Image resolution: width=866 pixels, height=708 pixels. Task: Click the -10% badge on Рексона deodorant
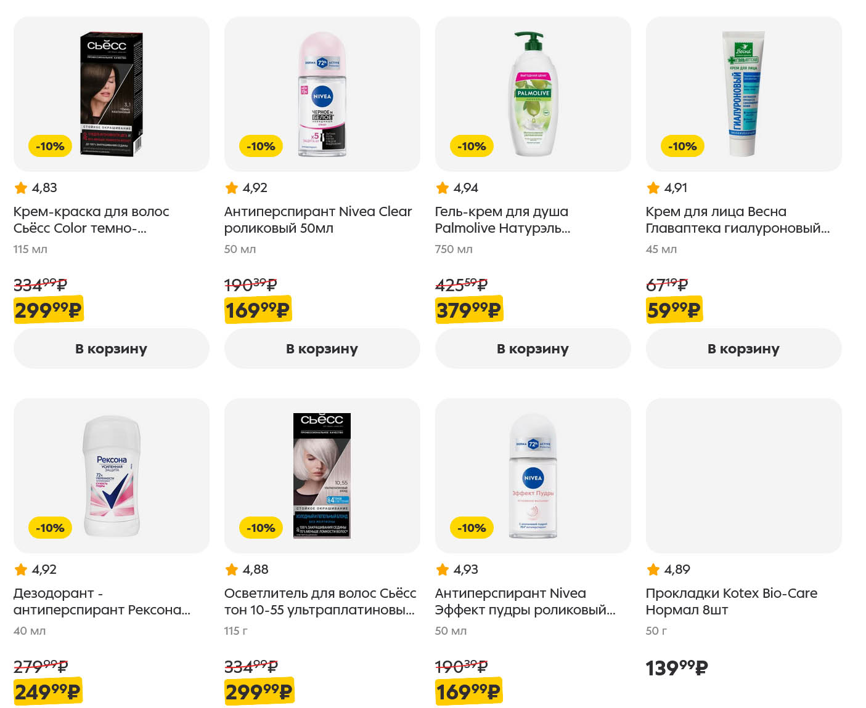(50, 528)
